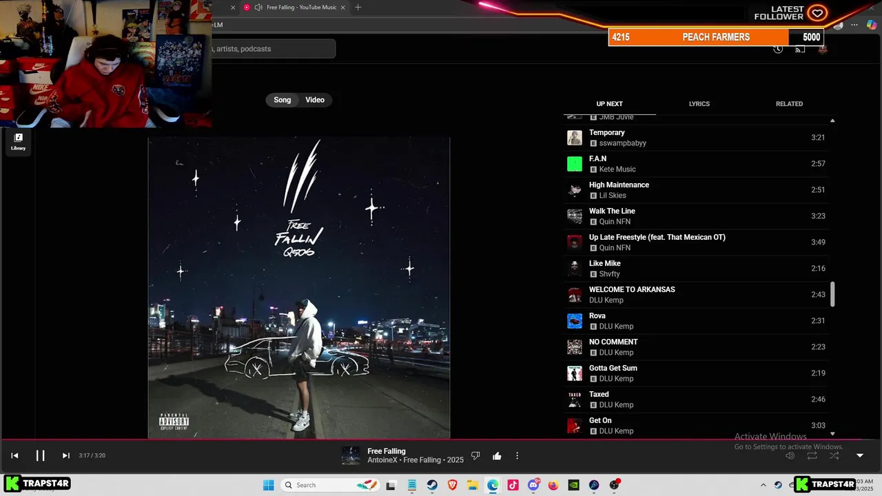
Task: Open artist Lil Skies in the queue
Action: (x=613, y=196)
